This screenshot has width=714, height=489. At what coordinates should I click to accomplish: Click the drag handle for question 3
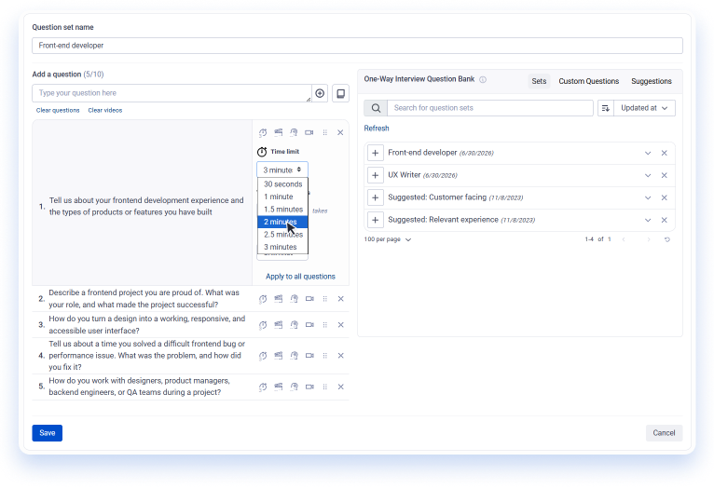pyautogui.click(x=324, y=324)
